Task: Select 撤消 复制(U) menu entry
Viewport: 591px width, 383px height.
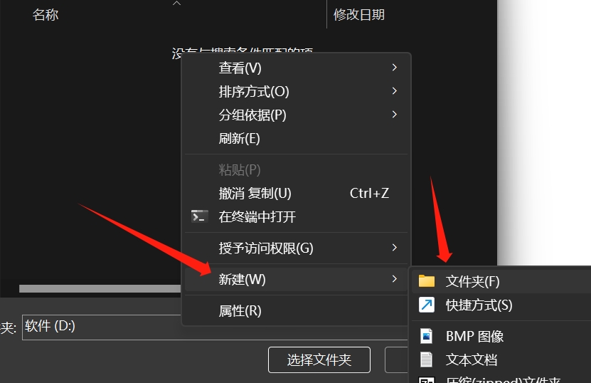Action: tap(296, 193)
